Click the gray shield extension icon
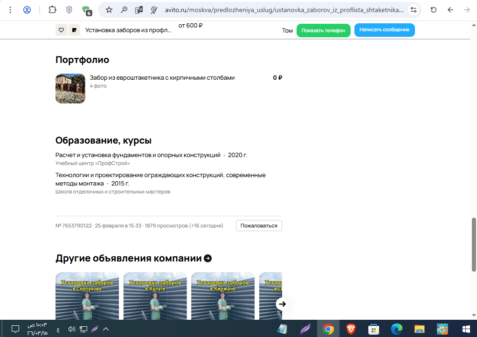The width and height of the screenshot is (477, 337). tap(69, 10)
